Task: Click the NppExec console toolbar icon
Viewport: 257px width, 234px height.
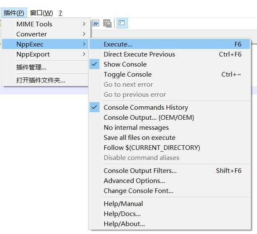Action: [x=122, y=23]
